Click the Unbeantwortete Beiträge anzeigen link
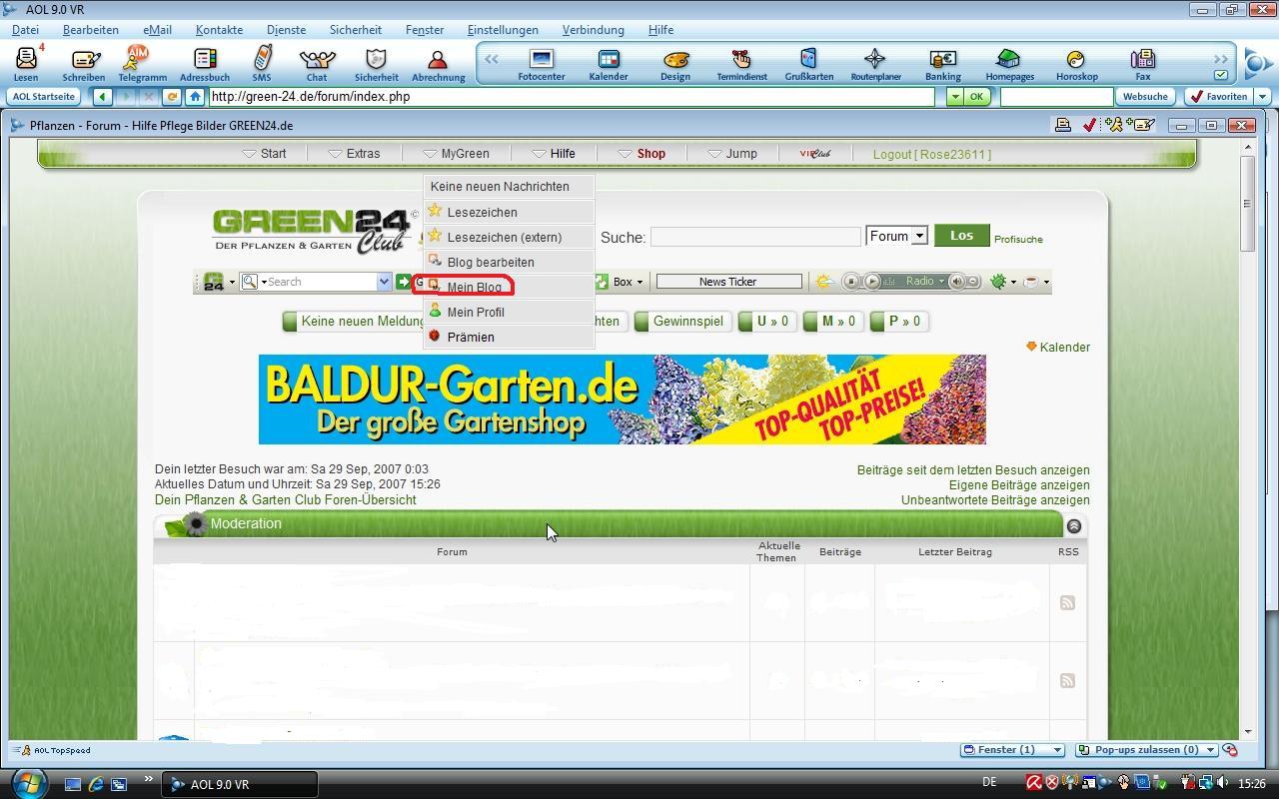The height and width of the screenshot is (799, 1279). tap(994, 500)
